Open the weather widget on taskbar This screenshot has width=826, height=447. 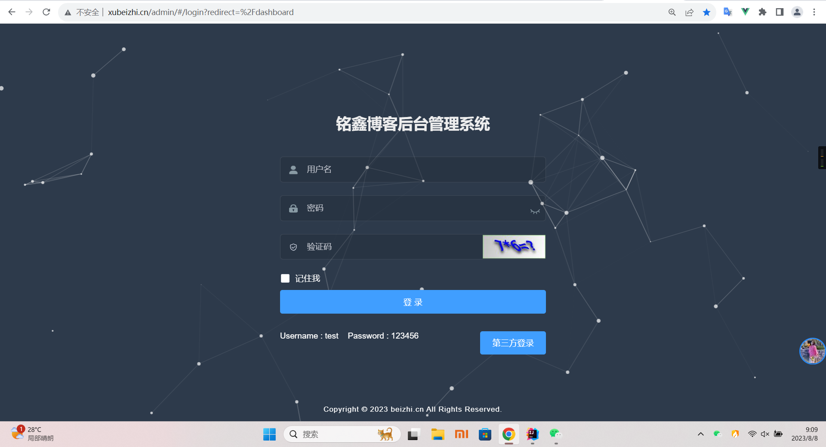pyautogui.click(x=32, y=434)
